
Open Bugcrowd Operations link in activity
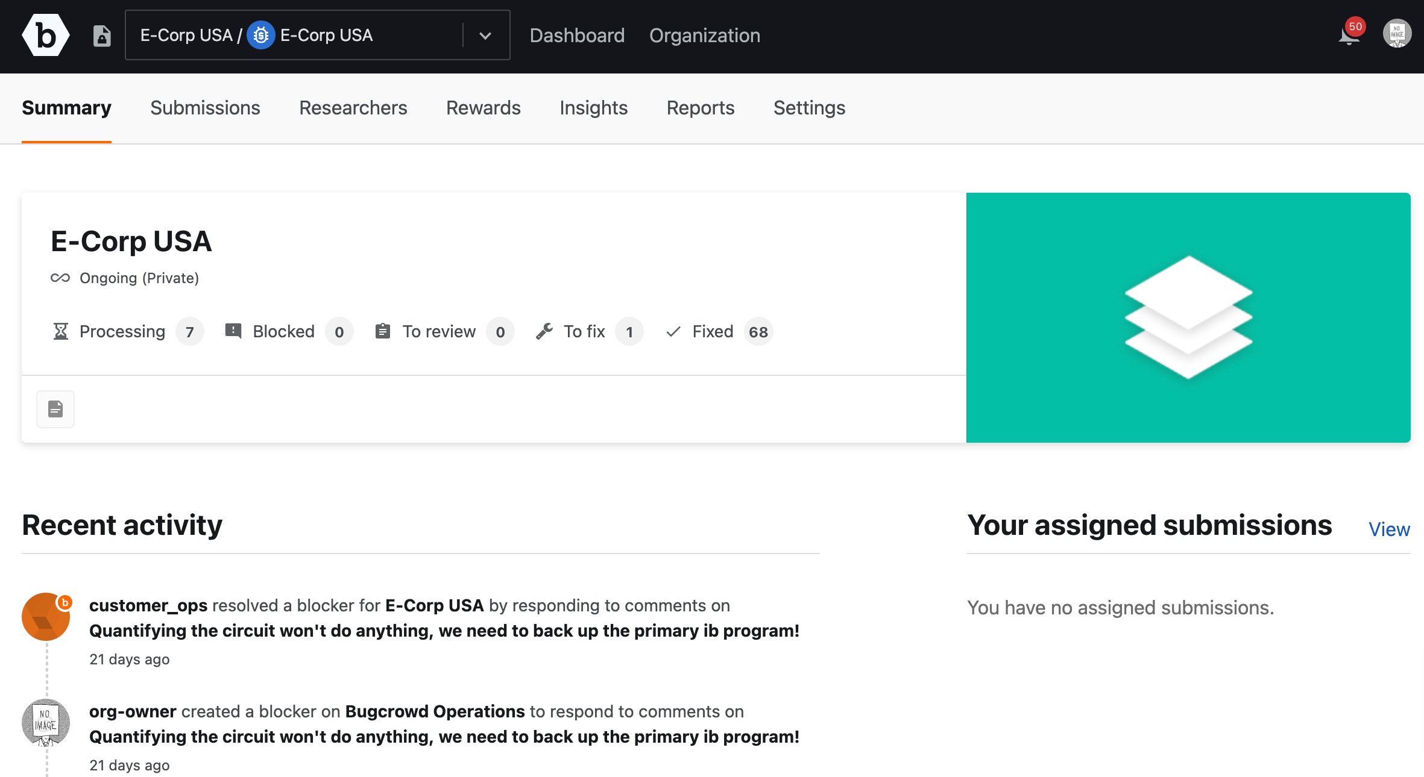[435, 711]
